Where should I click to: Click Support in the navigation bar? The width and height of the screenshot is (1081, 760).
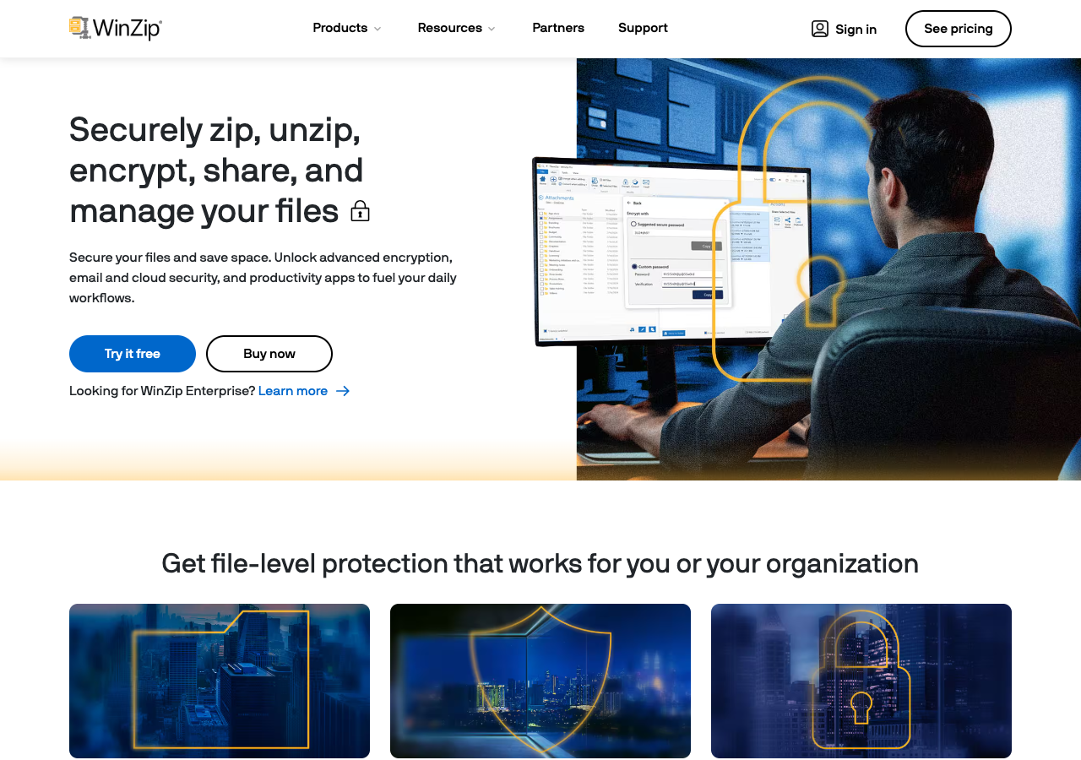(x=643, y=28)
